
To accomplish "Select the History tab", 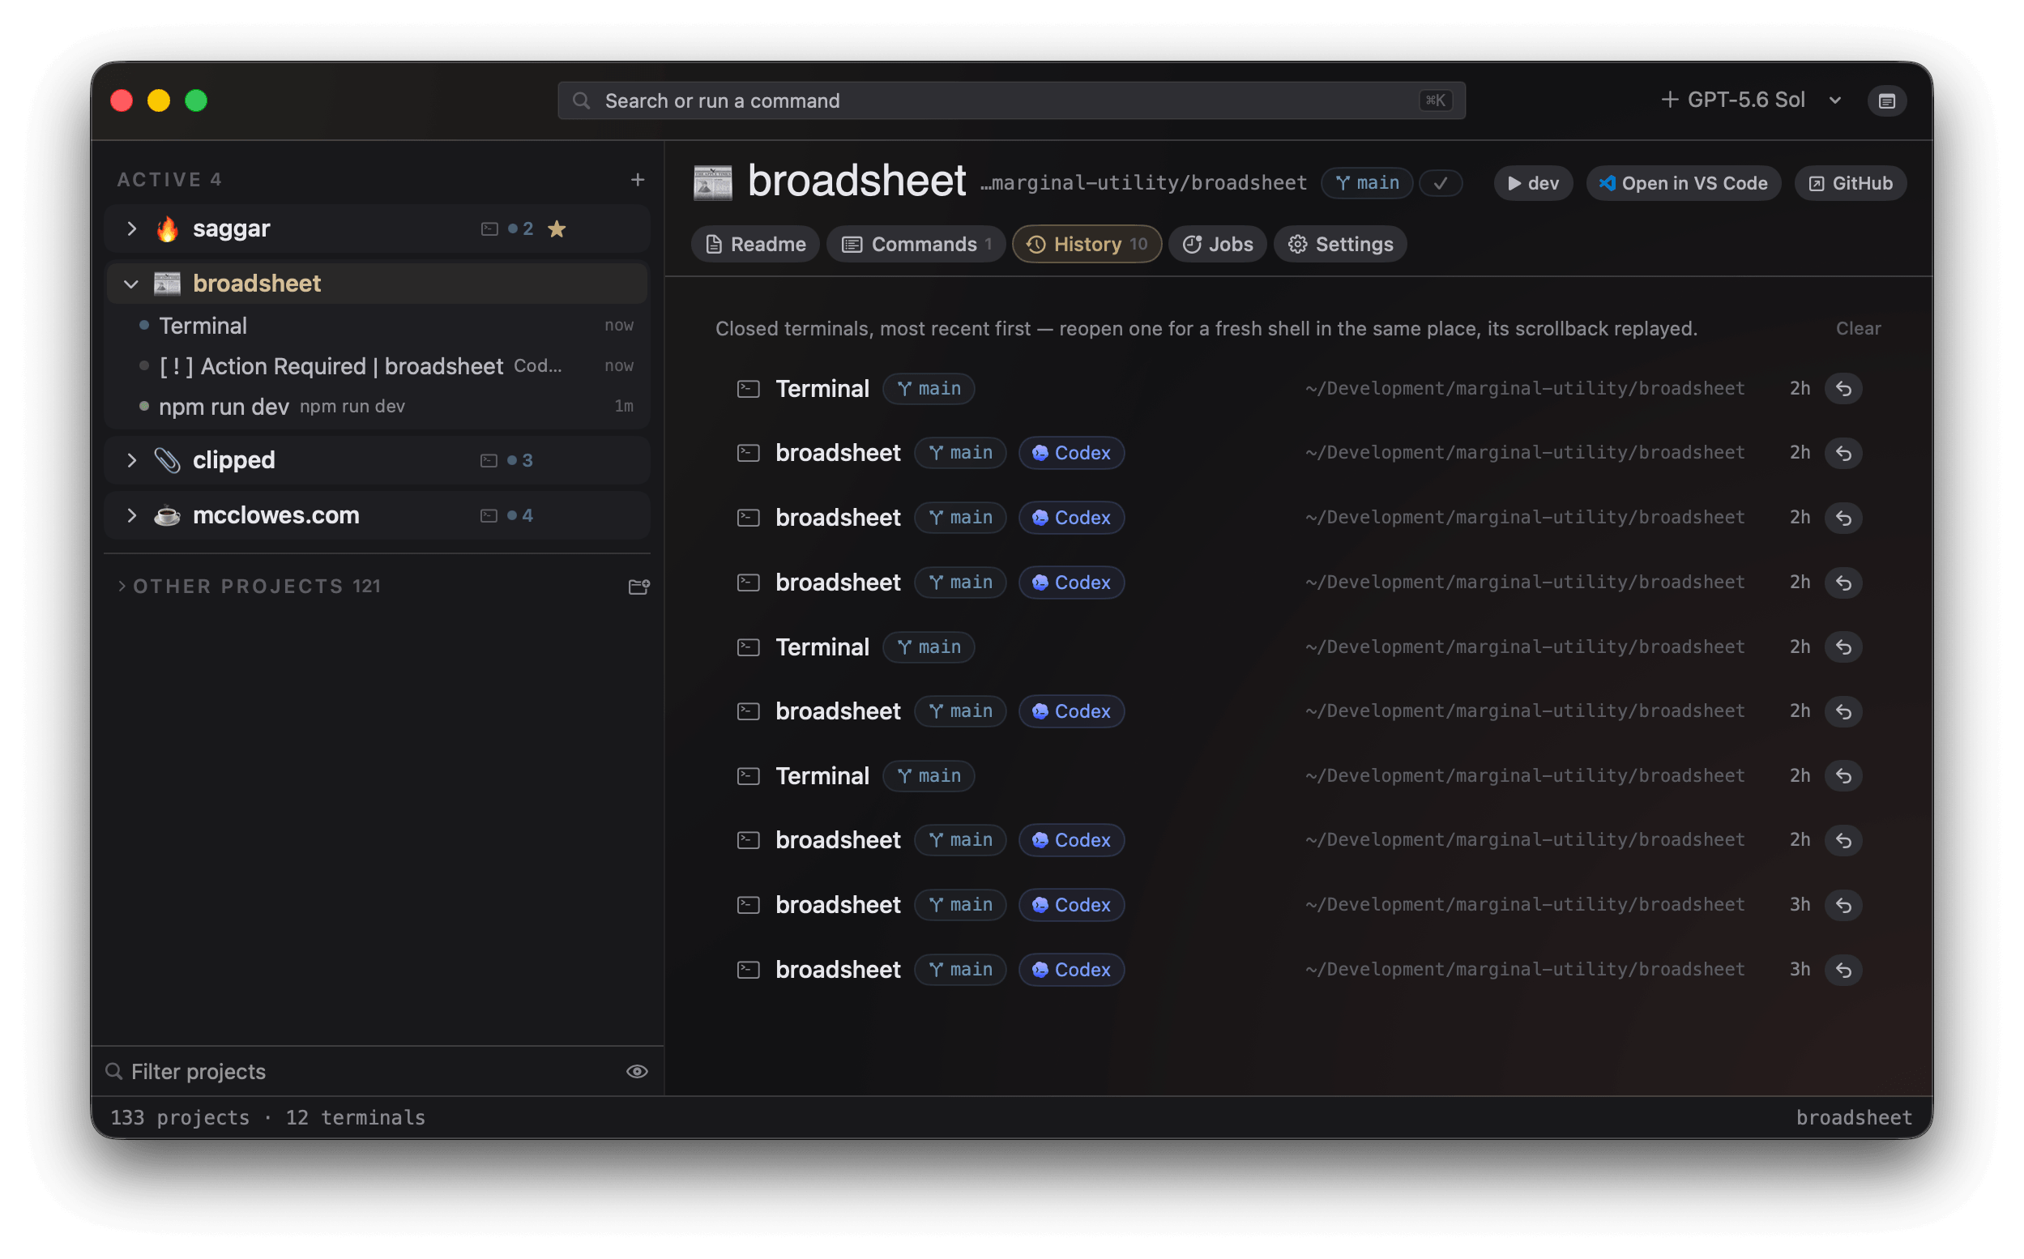I will (x=1087, y=244).
